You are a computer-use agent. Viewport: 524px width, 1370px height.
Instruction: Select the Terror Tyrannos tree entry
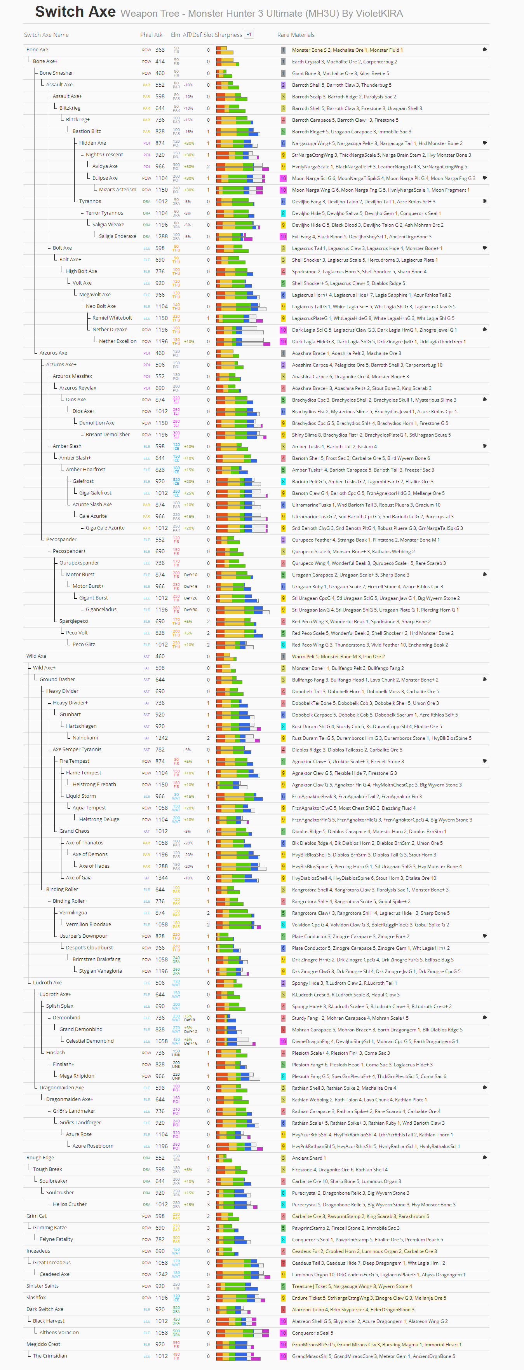click(x=104, y=213)
